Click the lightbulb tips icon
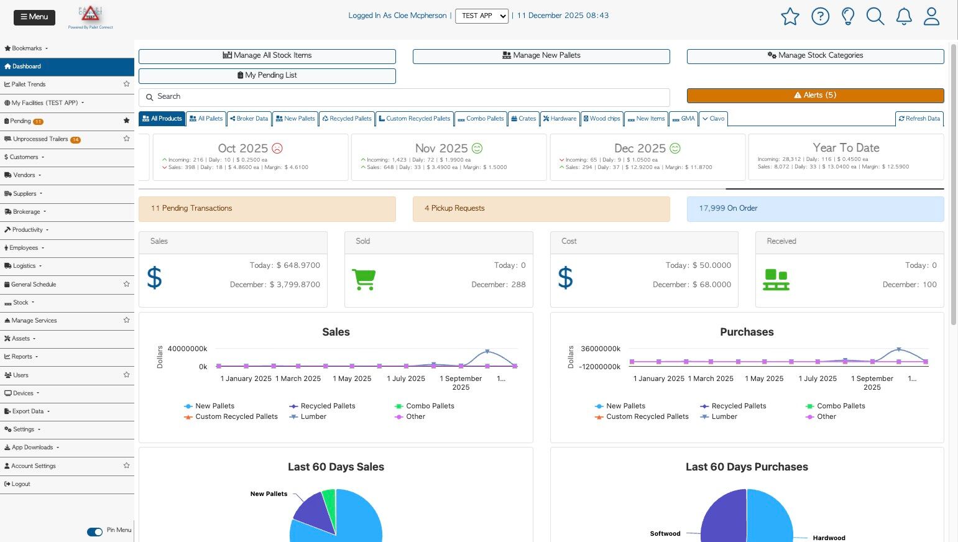Image resolution: width=958 pixels, height=542 pixels. click(x=848, y=16)
